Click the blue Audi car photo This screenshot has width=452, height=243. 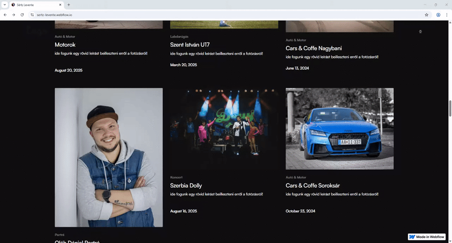click(339, 129)
